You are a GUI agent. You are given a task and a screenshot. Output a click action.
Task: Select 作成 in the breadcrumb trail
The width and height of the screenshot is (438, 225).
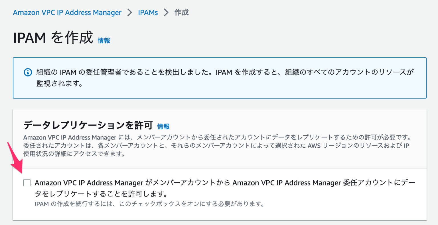pyautogui.click(x=182, y=12)
